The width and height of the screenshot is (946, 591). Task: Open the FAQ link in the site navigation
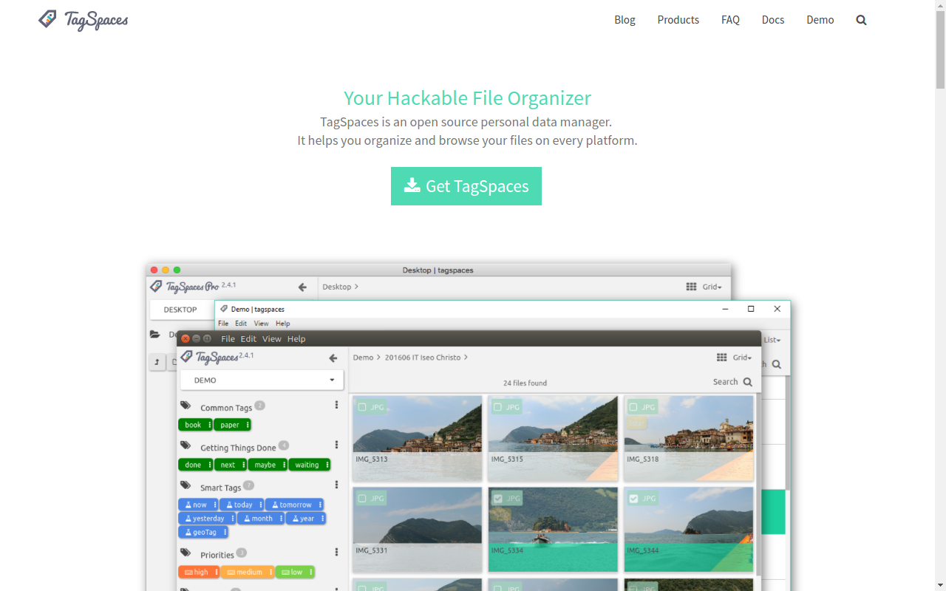(x=730, y=20)
